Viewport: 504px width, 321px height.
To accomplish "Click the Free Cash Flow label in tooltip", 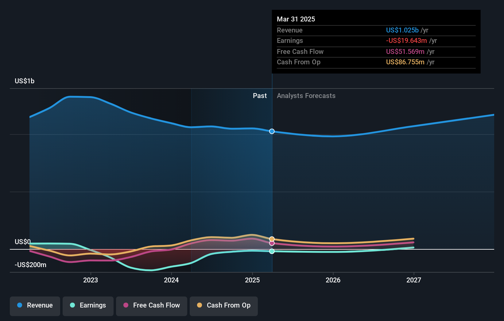I will (x=300, y=51).
